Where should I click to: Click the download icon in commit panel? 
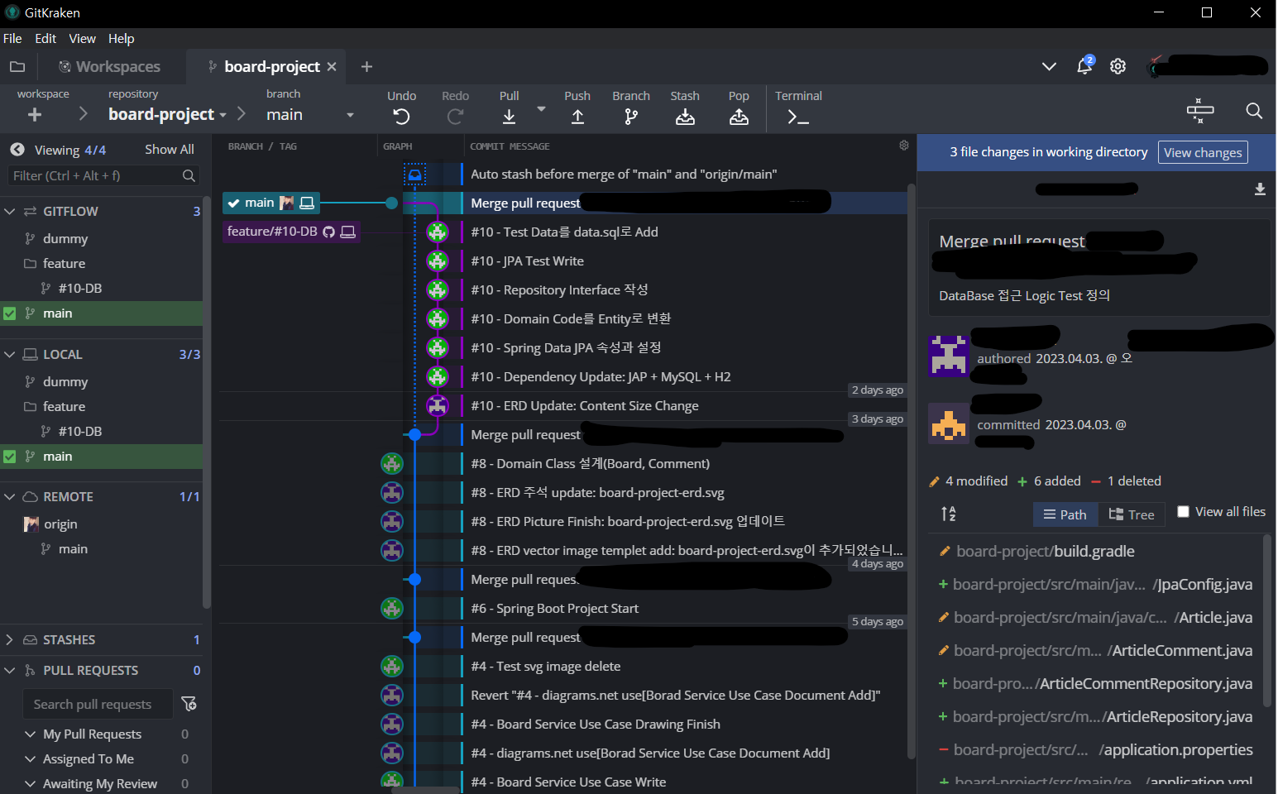1259,189
